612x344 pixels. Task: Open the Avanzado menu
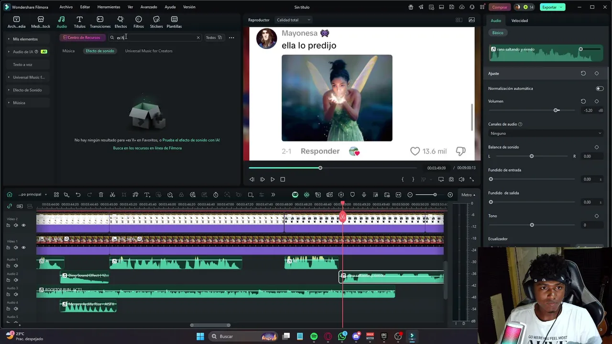tap(149, 7)
